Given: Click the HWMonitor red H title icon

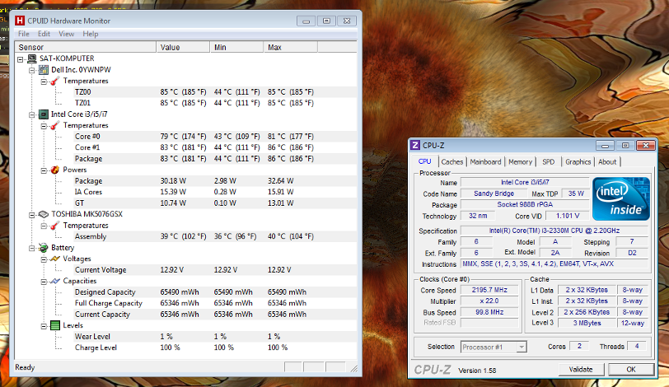Looking at the screenshot, I should 20,21.
